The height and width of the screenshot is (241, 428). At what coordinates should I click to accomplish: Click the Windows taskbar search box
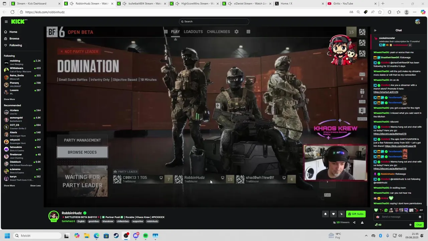pos(38,236)
